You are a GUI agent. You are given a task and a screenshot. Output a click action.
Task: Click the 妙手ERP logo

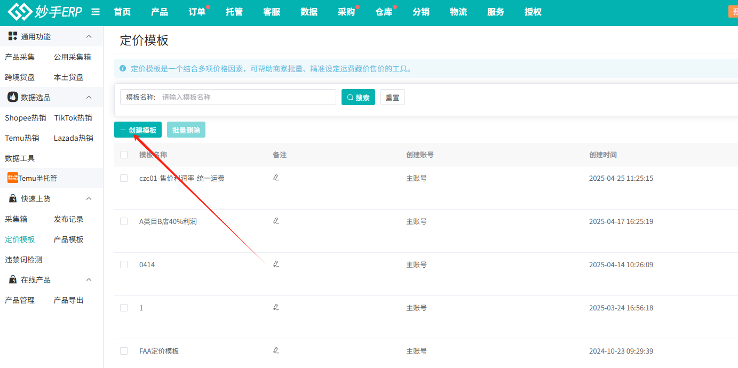coord(45,12)
